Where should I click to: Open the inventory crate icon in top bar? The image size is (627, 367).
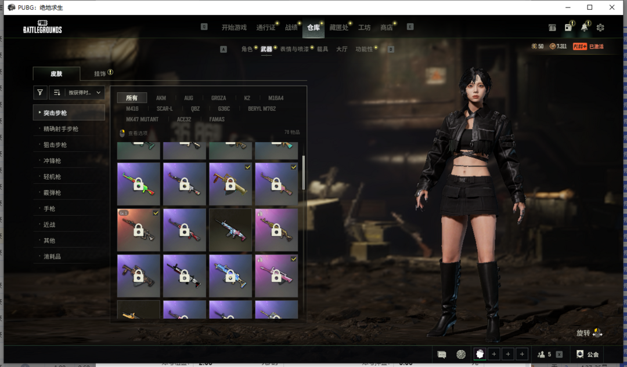(552, 28)
